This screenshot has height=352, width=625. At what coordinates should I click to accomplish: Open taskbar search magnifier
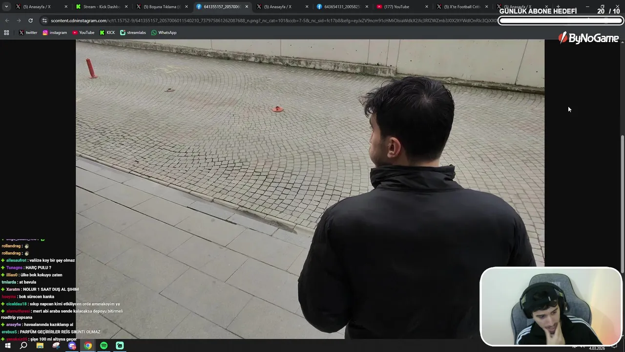point(23,346)
